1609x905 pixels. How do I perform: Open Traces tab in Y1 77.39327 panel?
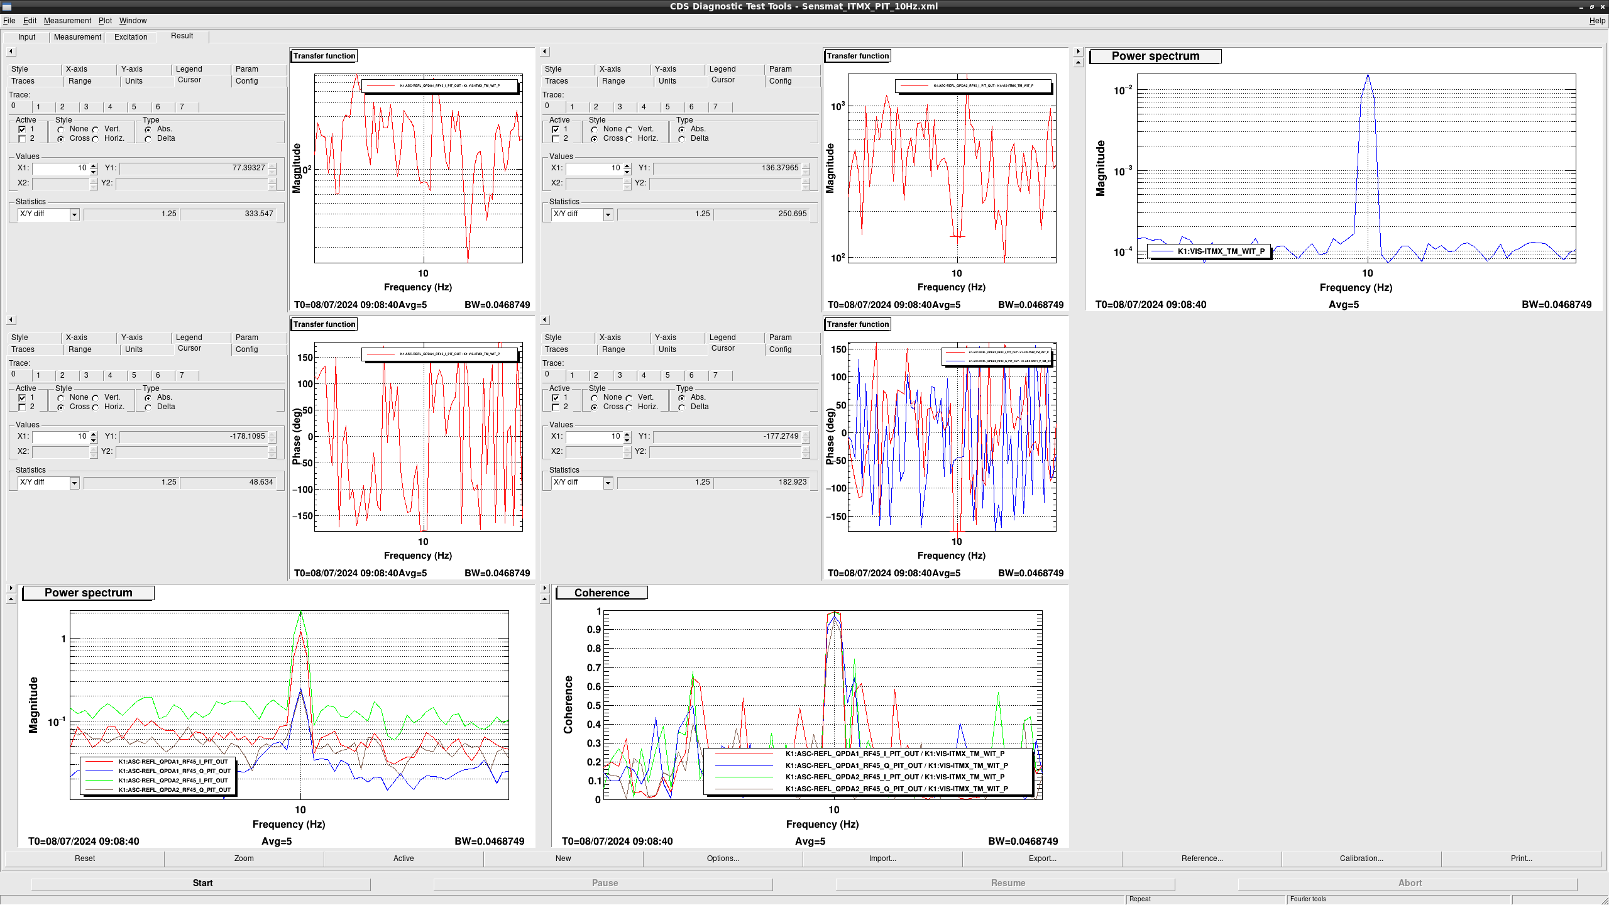click(23, 81)
